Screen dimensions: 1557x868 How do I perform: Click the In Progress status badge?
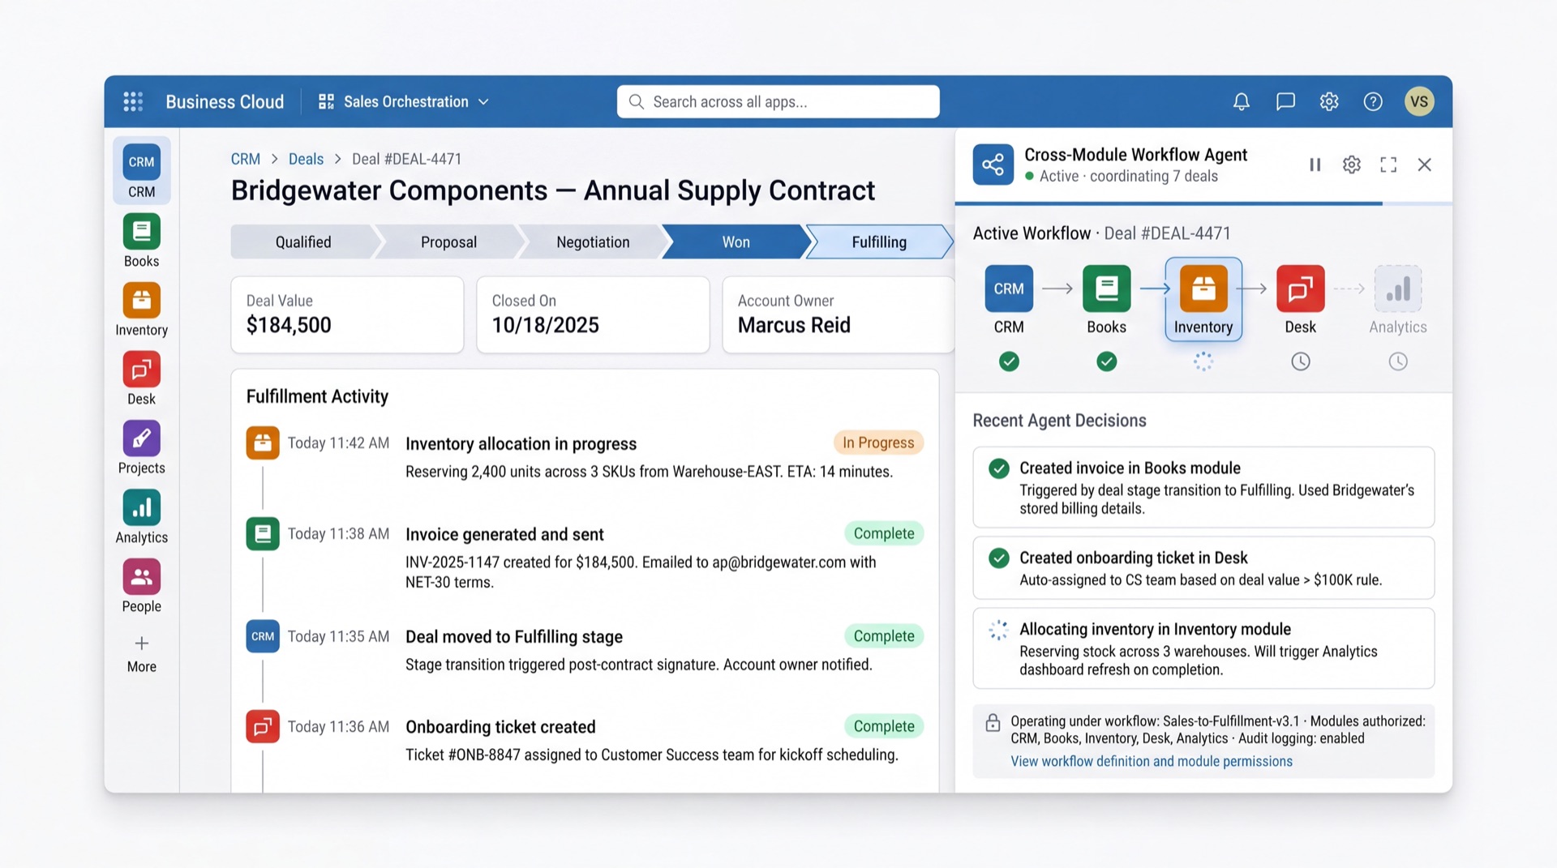pyautogui.click(x=878, y=443)
